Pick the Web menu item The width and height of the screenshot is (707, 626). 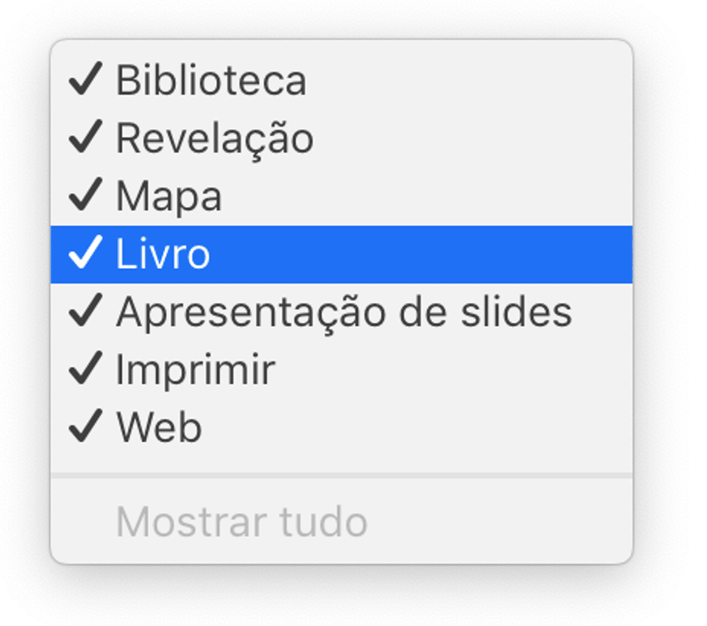click(x=342, y=428)
